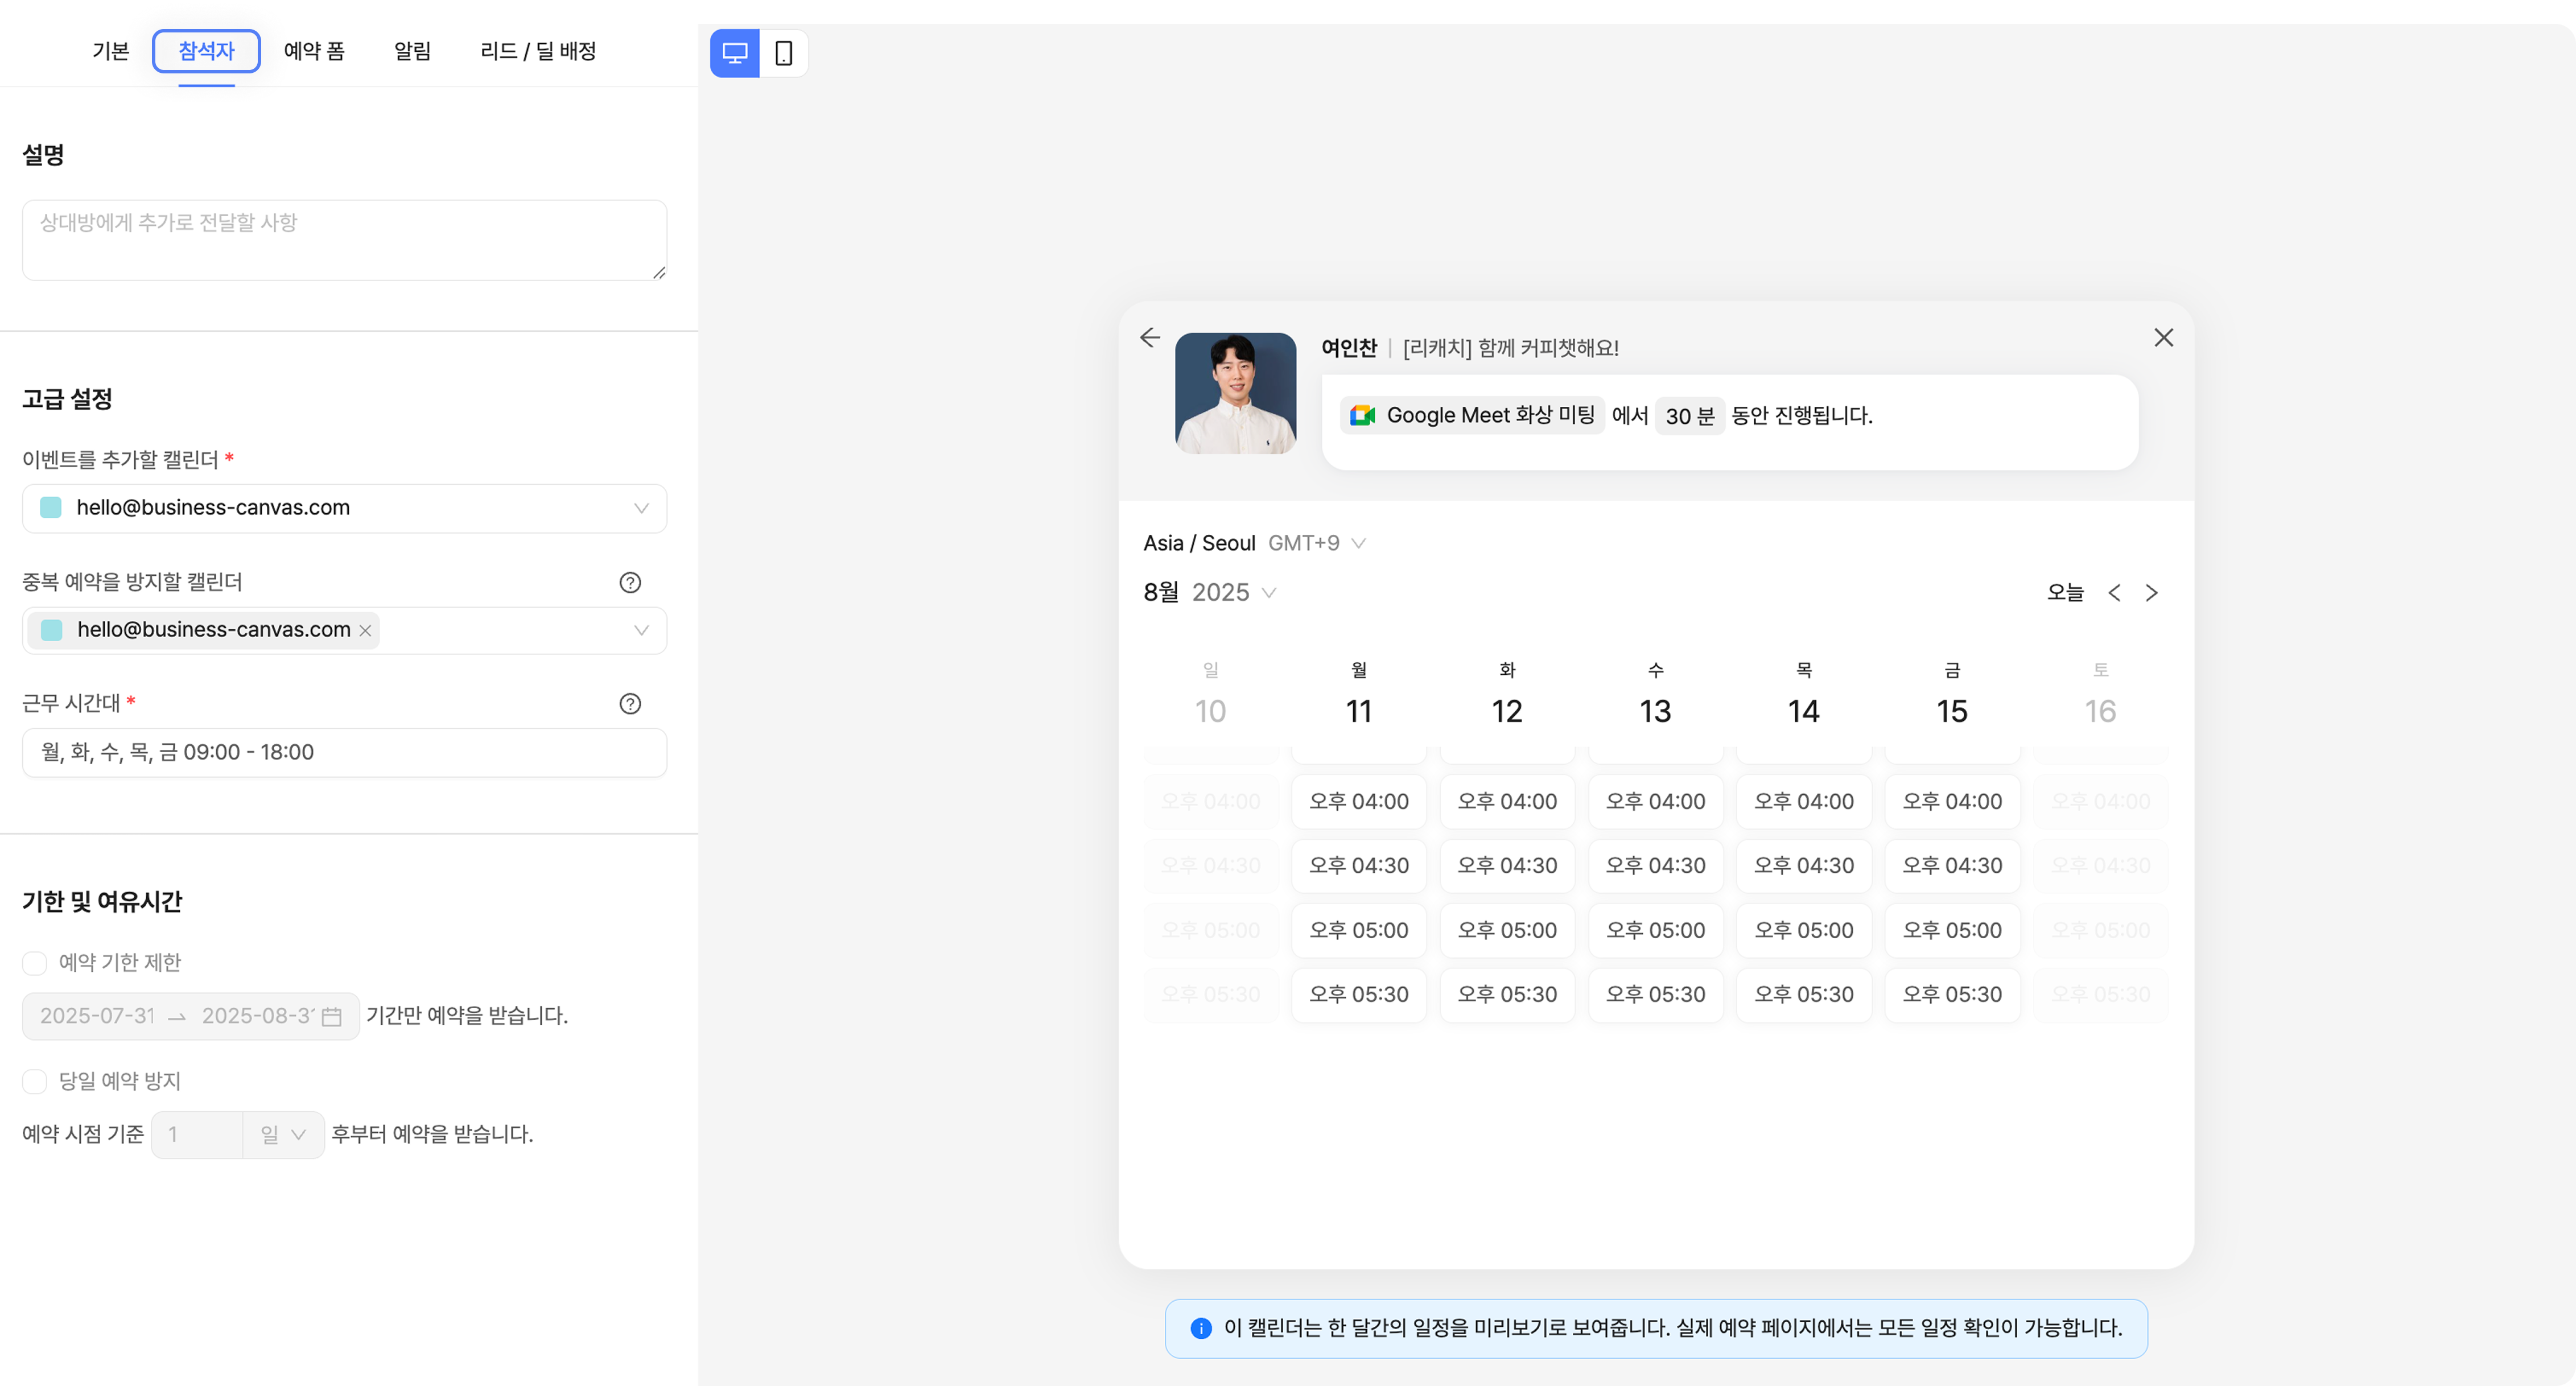This screenshot has width=2576, height=1386.
Task: Click the back arrow in booking preview
Action: [1150, 338]
